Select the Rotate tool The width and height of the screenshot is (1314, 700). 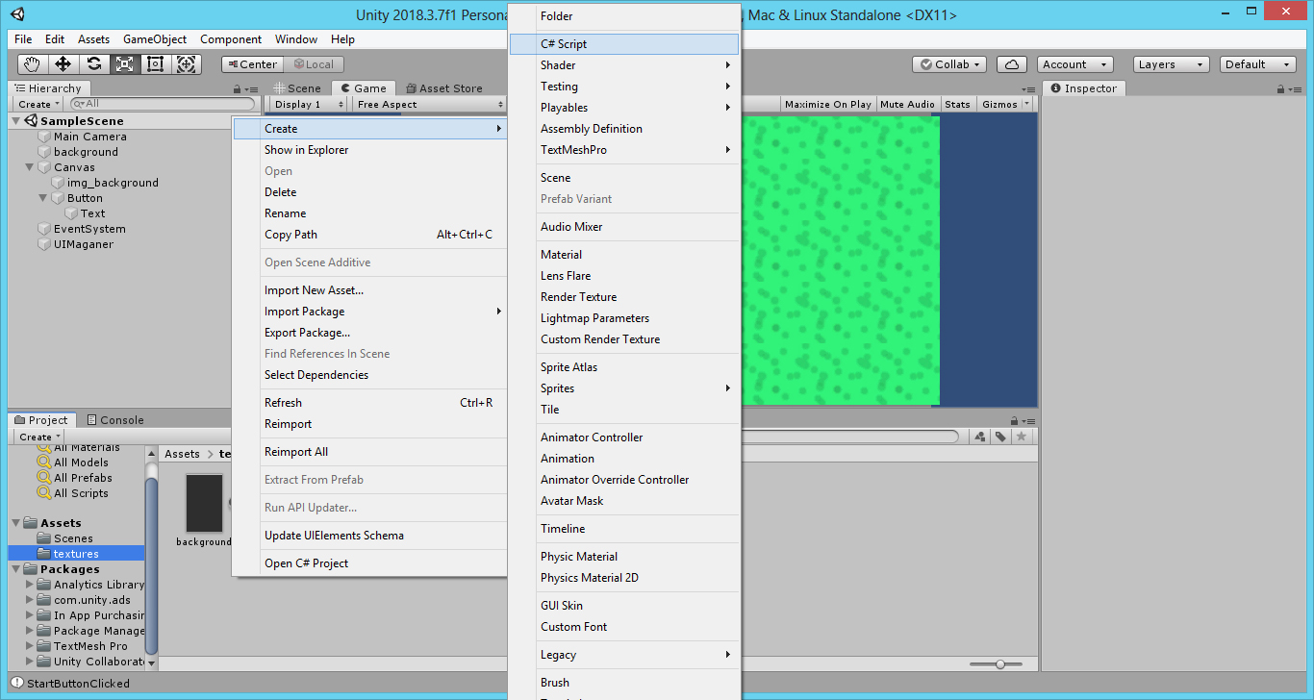click(x=94, y=63)
